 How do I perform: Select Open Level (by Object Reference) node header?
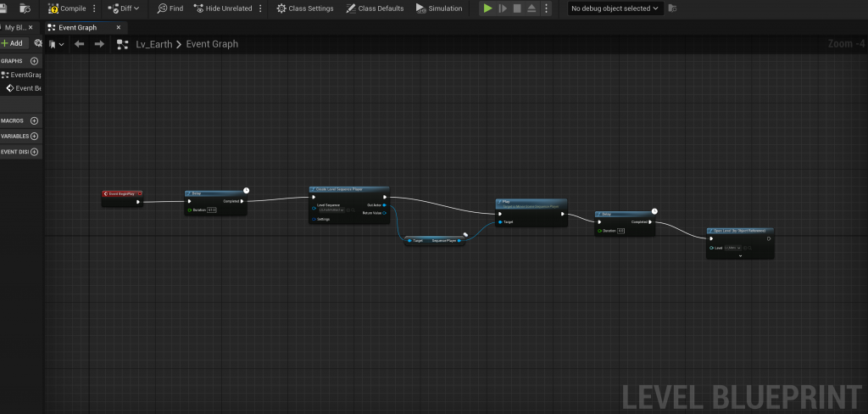pyautogui.click(x=740, y=230)
